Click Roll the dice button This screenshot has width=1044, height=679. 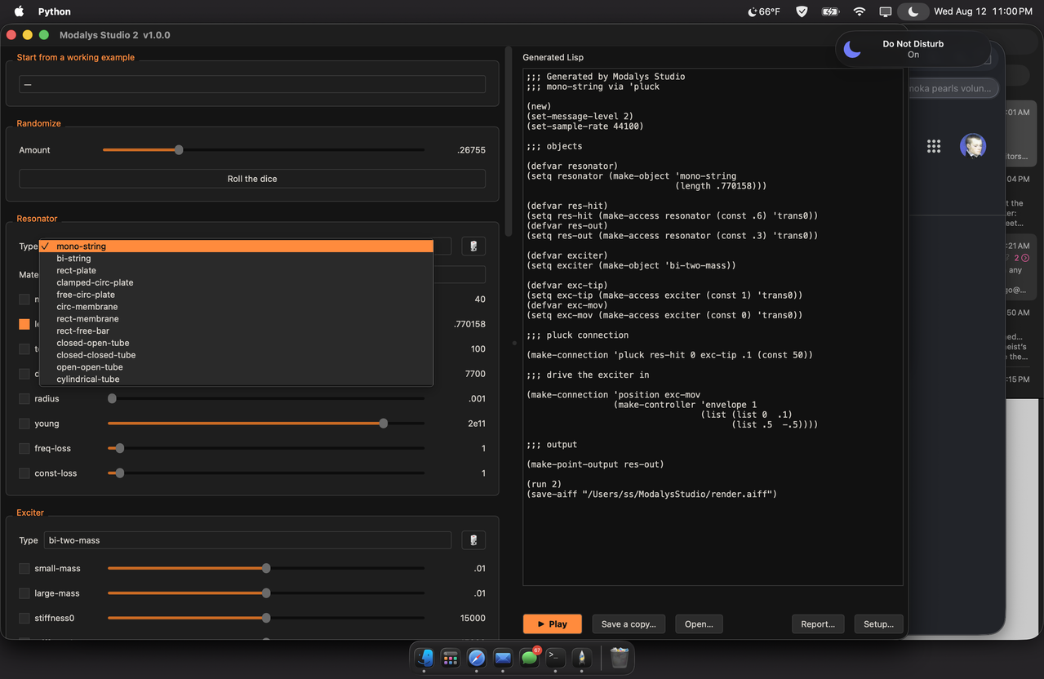tap(252, 179)
